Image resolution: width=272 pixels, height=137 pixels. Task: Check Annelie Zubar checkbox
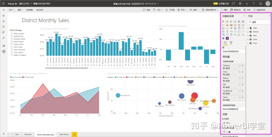11,39
